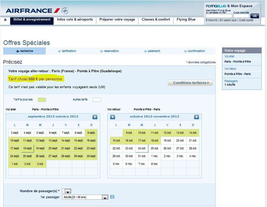The image size is (267, 207).
Task: Open the Infos vols & aéroports menu
Action: (x=75, y=20)
